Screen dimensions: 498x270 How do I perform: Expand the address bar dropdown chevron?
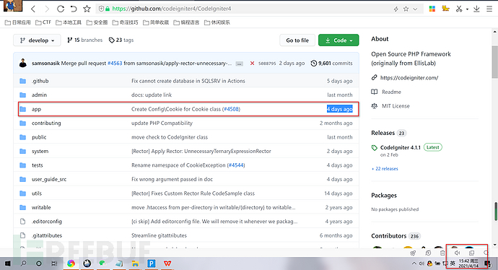[x=415, y=9]
